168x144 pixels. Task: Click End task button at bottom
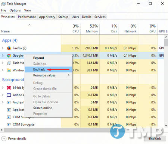[155, 139]
